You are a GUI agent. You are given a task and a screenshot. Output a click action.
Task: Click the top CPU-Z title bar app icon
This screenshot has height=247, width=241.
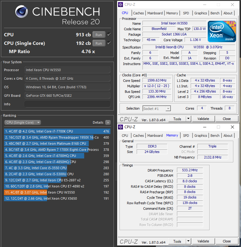point(120,5)
